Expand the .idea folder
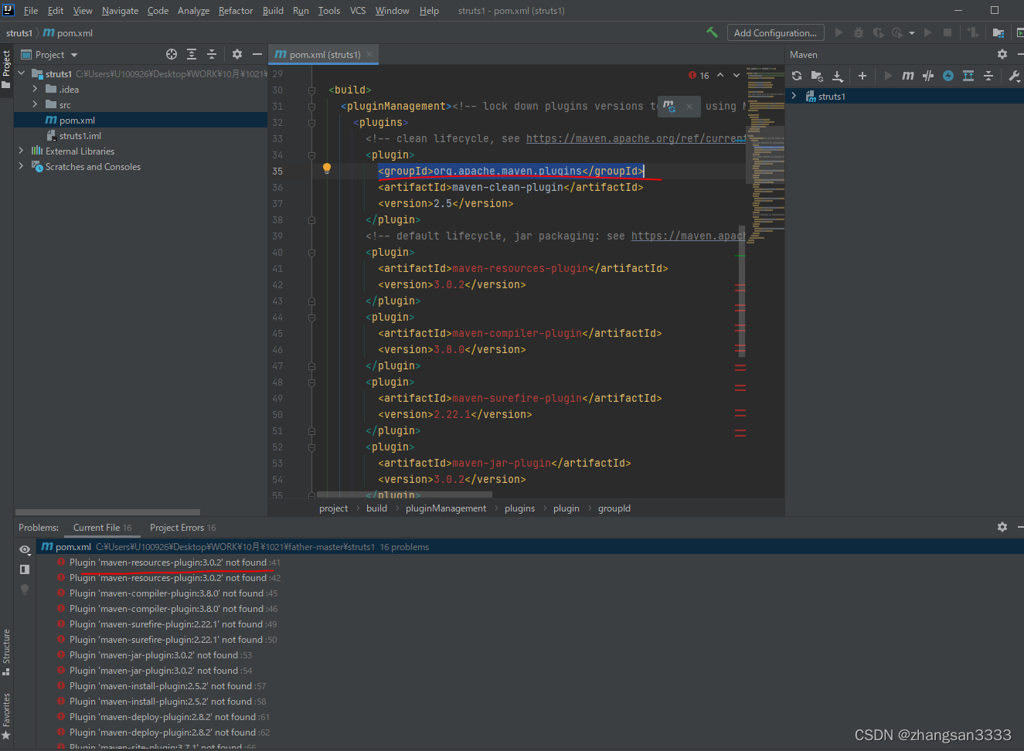The width and height of the screenshot is (1024, 751). [35, 89]
